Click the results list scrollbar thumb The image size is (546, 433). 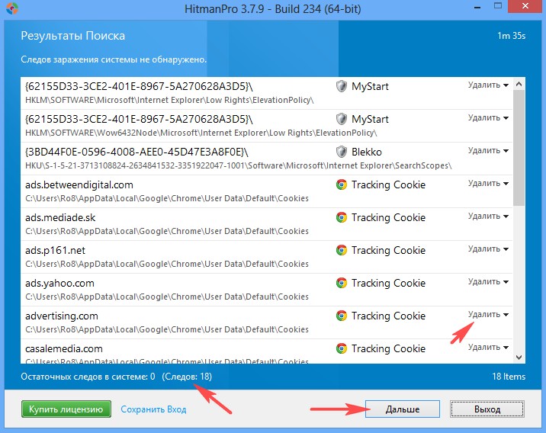[519, 148]
